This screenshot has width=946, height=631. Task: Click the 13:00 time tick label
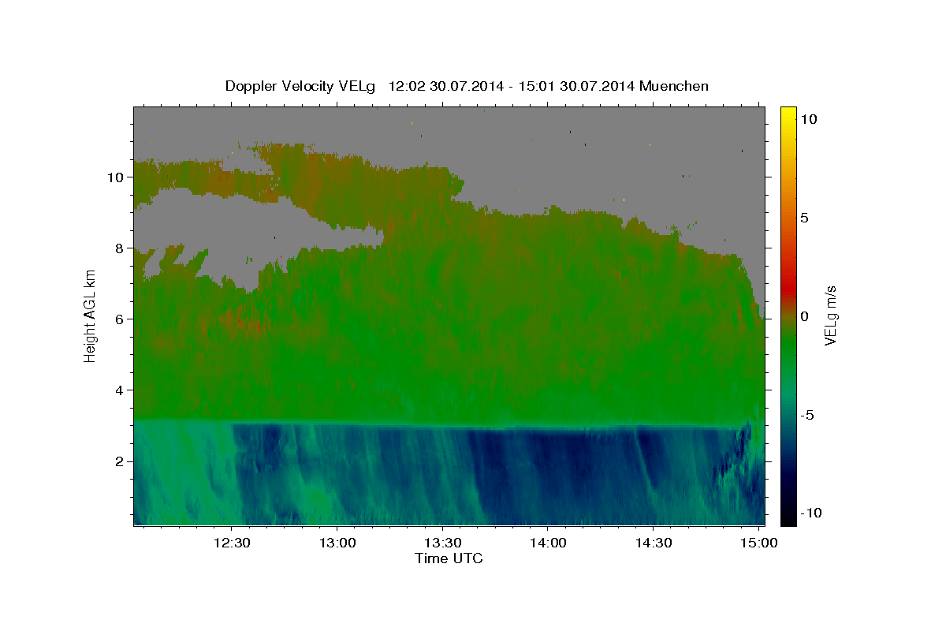click(337, 543)
